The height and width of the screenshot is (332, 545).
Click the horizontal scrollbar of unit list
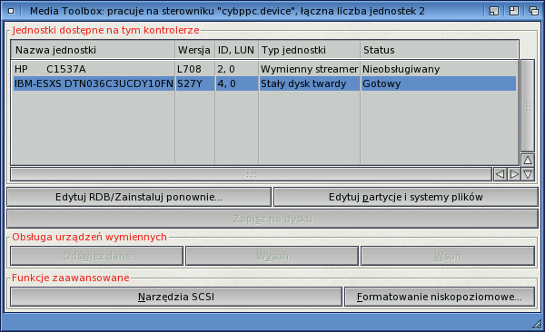click(x=251, y=174)
